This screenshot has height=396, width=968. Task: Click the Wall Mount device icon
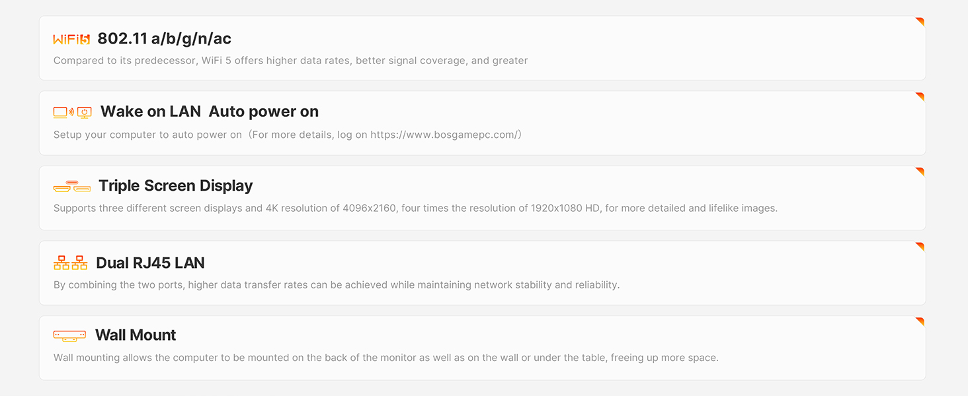pyautogui.click(x=69, y=335)
